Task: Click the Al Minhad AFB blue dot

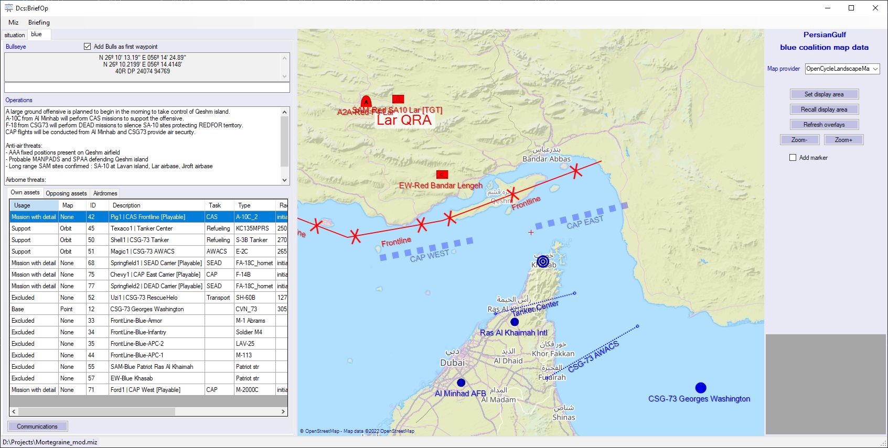Action: [461, 383]
